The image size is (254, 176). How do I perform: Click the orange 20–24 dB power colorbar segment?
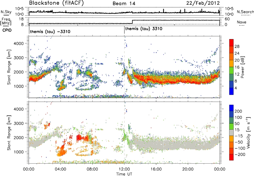click(231, 57)
